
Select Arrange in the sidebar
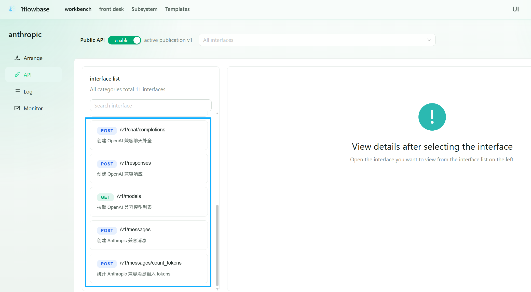[x=33, y=58]
